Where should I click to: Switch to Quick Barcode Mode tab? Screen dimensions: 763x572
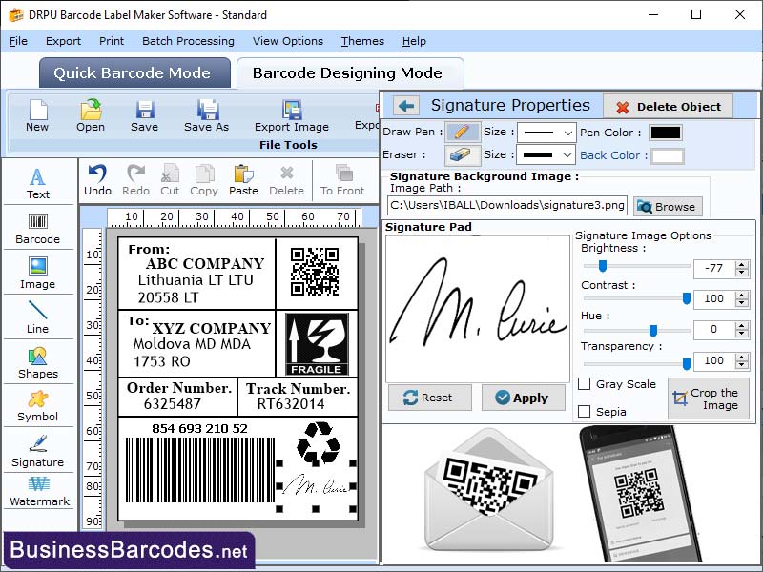click(134, 72)
